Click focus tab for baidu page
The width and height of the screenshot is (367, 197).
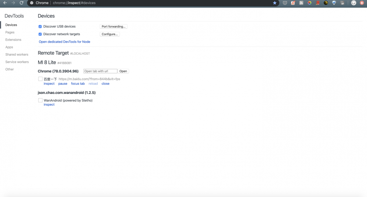coord(78,84)
